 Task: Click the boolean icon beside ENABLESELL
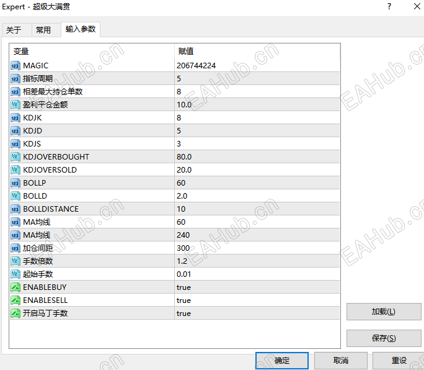(15, 300)
